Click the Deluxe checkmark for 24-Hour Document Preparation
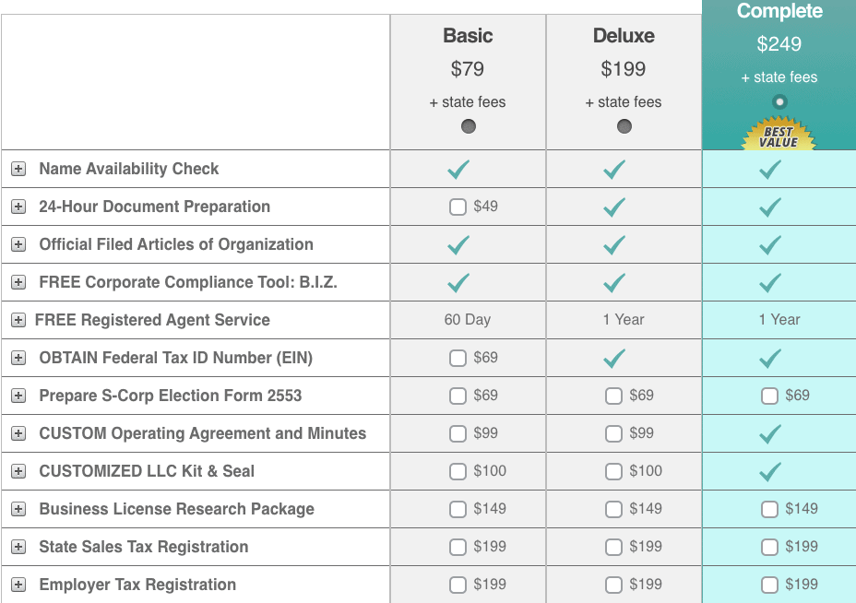Viewport: 856px width, 603px height. 613,207
